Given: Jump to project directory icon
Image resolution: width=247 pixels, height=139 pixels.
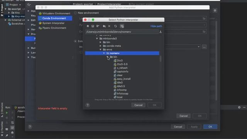Looking at the screenshot, I should tap(98, 26).
